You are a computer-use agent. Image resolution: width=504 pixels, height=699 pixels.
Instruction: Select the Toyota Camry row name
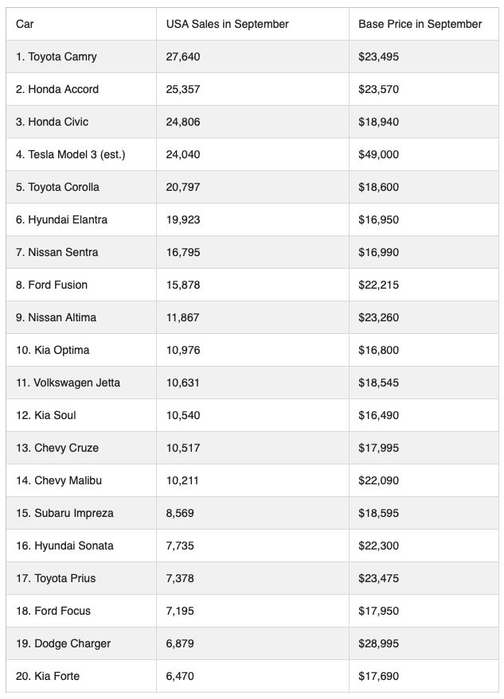click(x=57, y=56)
